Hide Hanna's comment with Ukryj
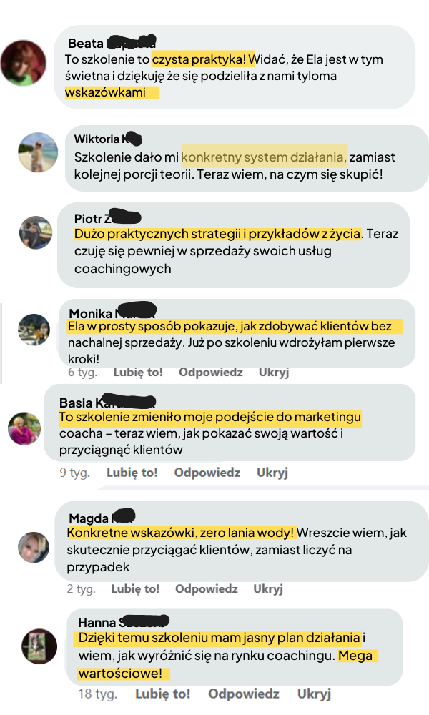This screenshot has height=715, width=429. click(314, 694)
